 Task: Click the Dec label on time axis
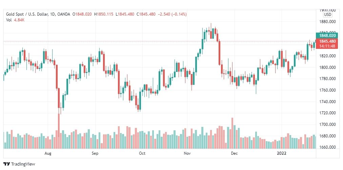coord(234,153)
